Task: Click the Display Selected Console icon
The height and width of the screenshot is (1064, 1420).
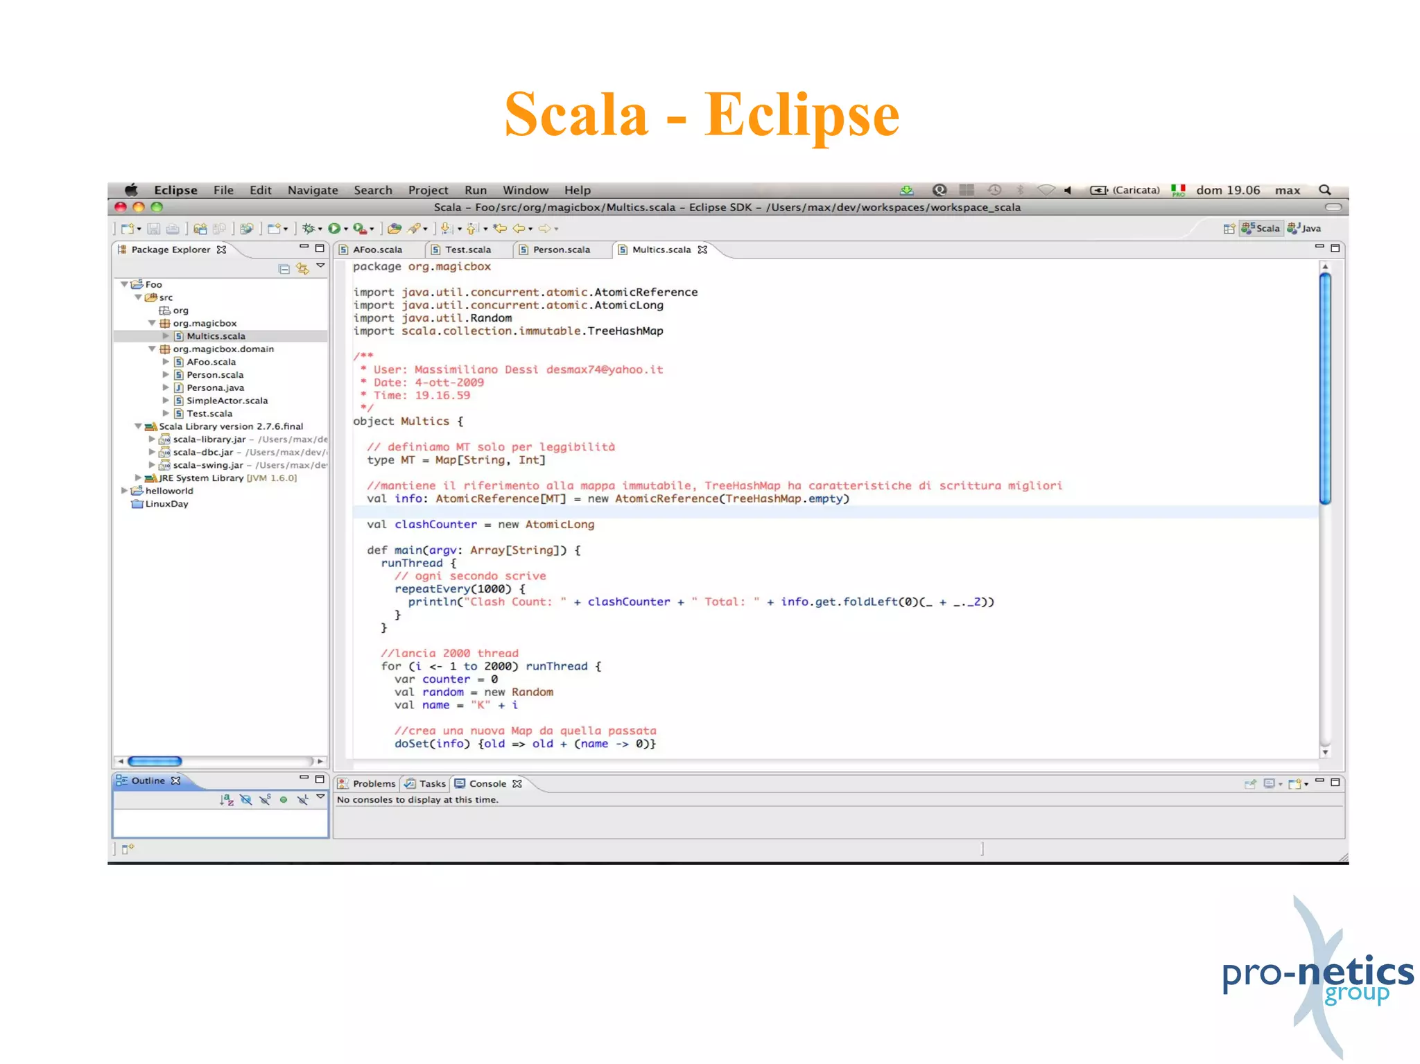Action: coord(1270,785)
